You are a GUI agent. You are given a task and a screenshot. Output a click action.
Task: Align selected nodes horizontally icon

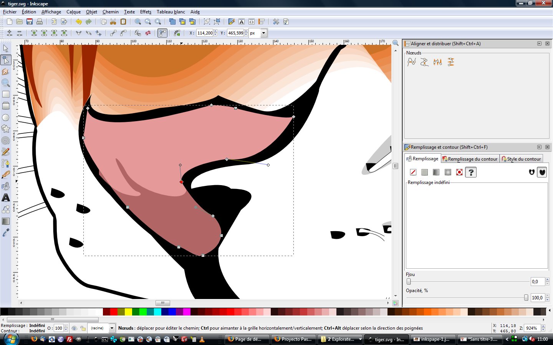(x=412, y=62)
